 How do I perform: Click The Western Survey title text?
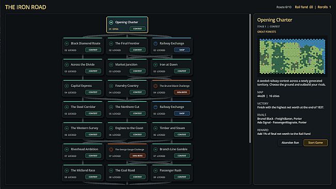(x=85, y=128)
